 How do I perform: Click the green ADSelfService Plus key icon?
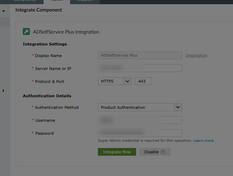point(26,31)
